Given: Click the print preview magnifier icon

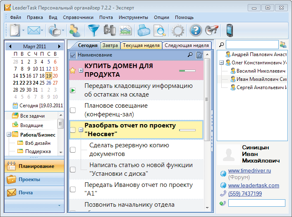Looking at the screenshot, I should (x=160, y=30).
